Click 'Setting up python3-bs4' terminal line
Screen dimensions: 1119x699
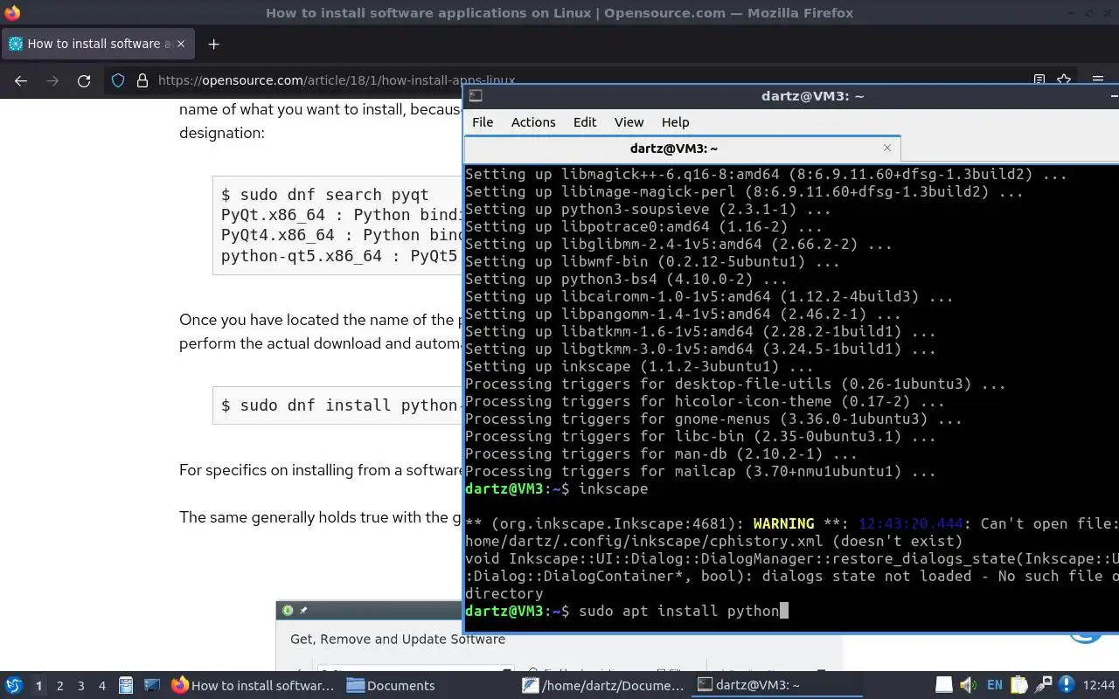(x=626, y=279)
